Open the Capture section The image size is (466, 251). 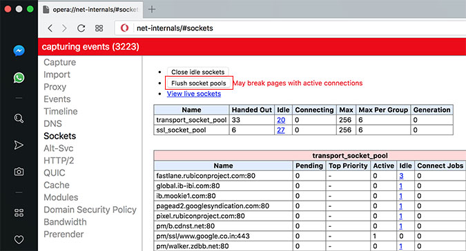pyautogui.click(x=60, y=62)
